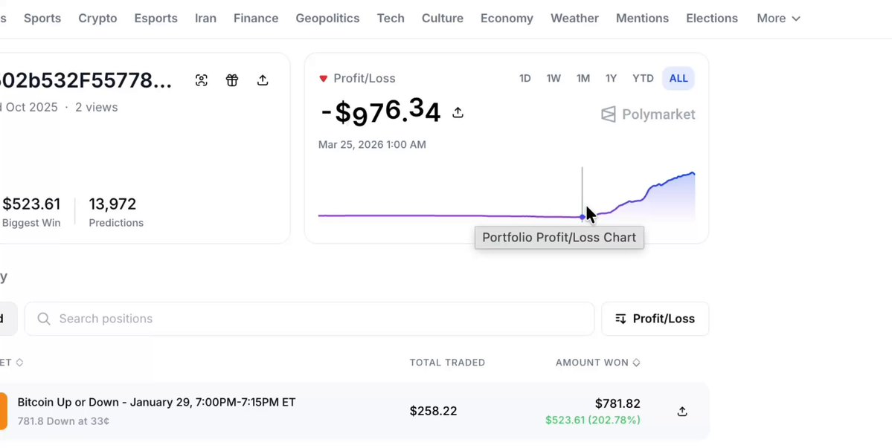Select the 1W chart range
Image resolution: width=892 pixels, height=448 pixels.
point(554,78)
